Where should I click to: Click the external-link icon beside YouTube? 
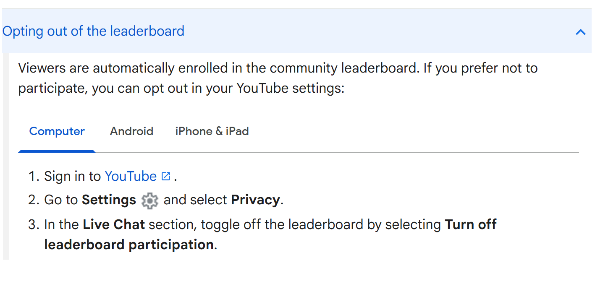coord(166,176)
